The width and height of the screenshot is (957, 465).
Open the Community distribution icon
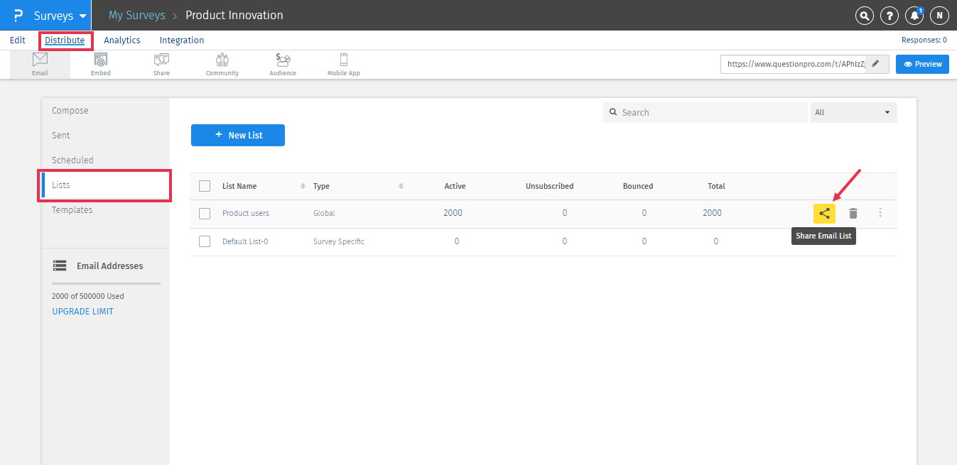tap(222, 64)
